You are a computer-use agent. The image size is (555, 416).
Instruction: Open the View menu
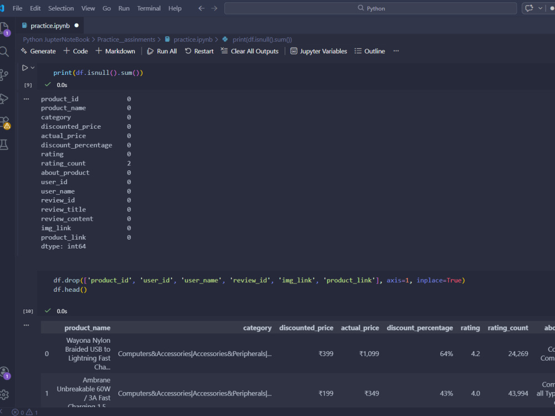click(x=88, y=8)
